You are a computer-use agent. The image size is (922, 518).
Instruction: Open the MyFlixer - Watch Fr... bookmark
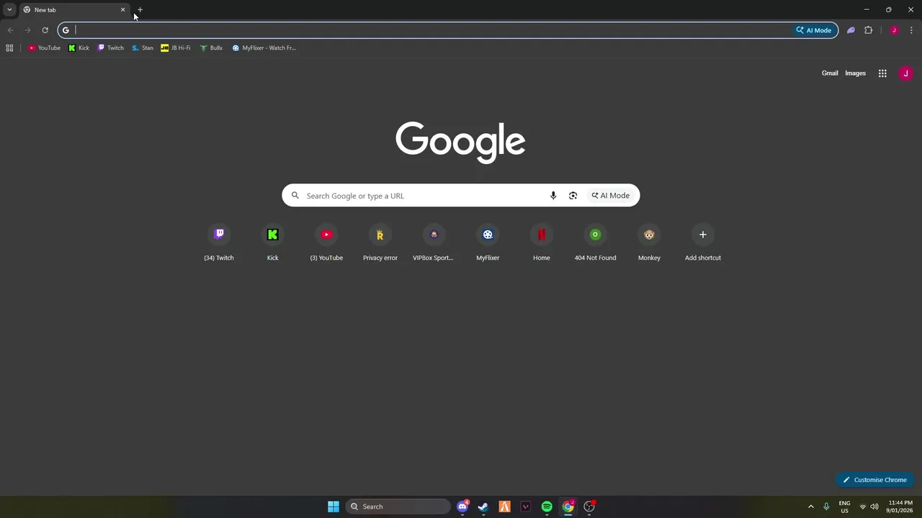(x=264, y=48)
